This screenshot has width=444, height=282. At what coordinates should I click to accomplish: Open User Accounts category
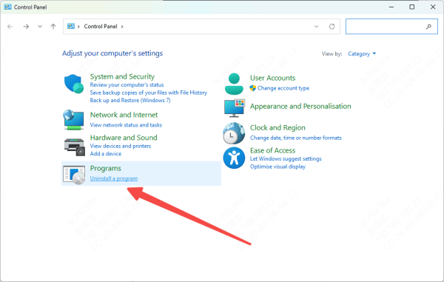(272, 78)
